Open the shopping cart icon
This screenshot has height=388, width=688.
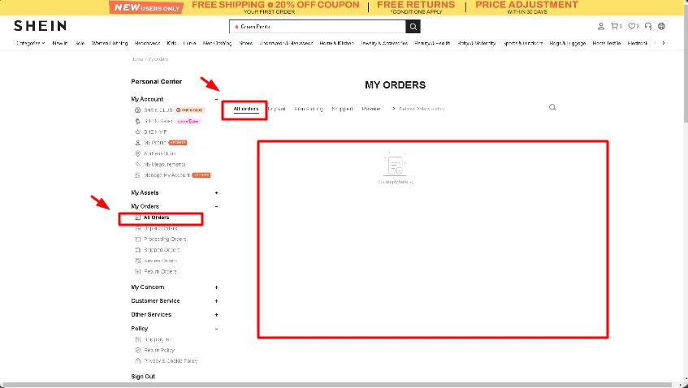[x=616, y=26]
